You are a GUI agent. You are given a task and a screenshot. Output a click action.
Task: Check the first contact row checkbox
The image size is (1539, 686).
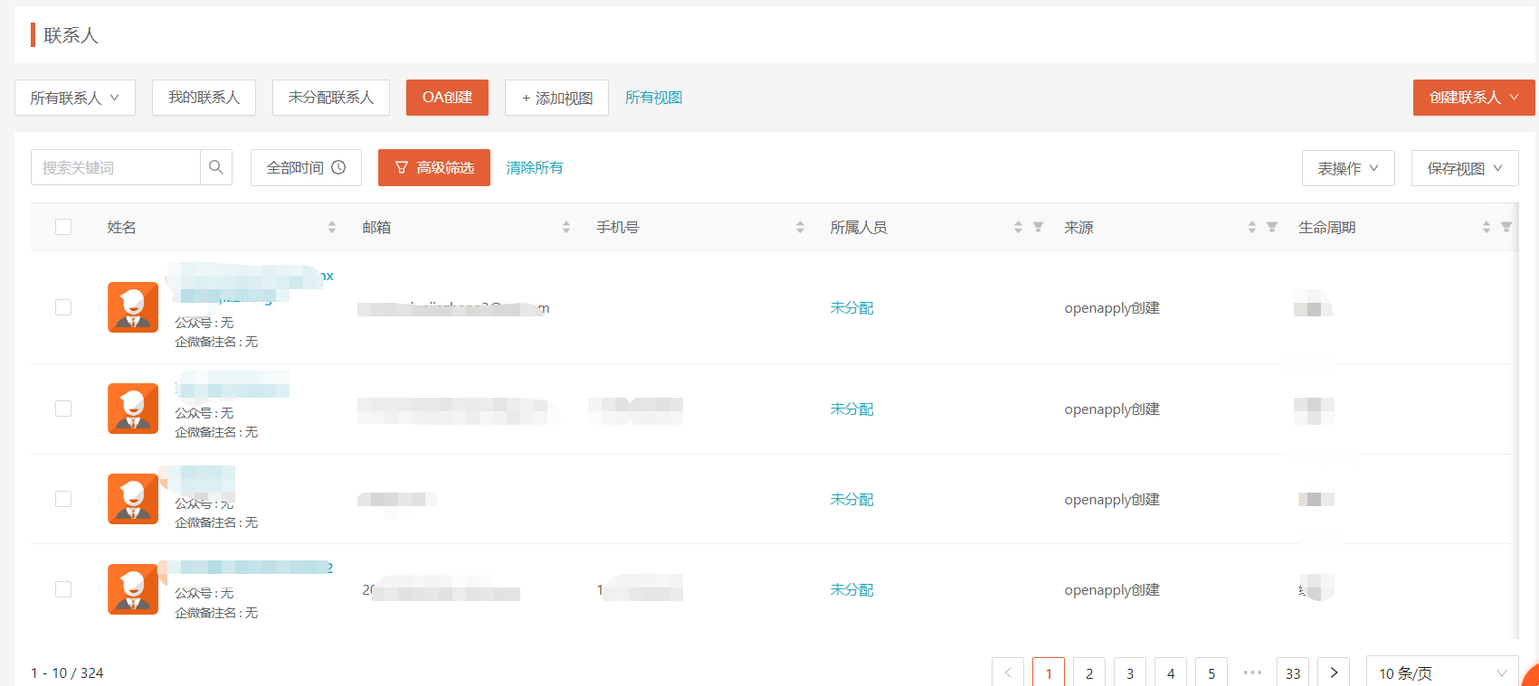point(63,307)
